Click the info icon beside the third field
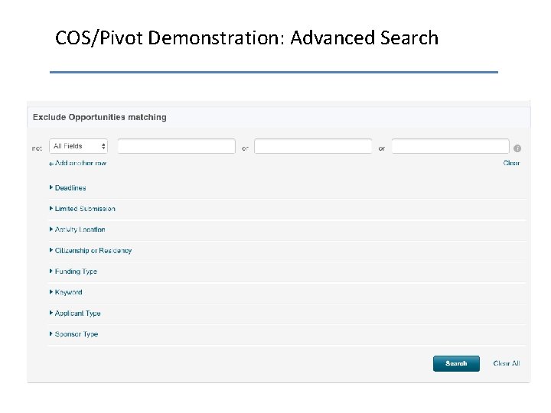The width and height of the screenshot is (551, 413). [x=517, y=148]
